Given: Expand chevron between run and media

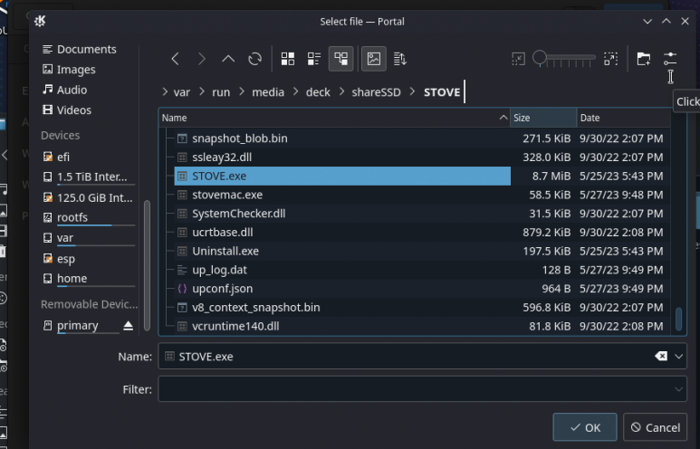Looking at the screenshot, I should [x=242, y=91].
